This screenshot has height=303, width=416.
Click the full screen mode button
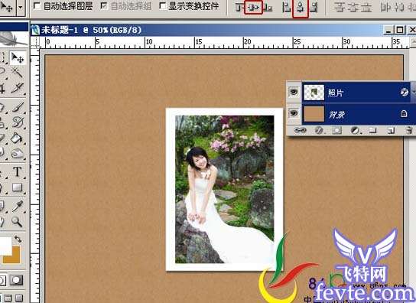18,298
